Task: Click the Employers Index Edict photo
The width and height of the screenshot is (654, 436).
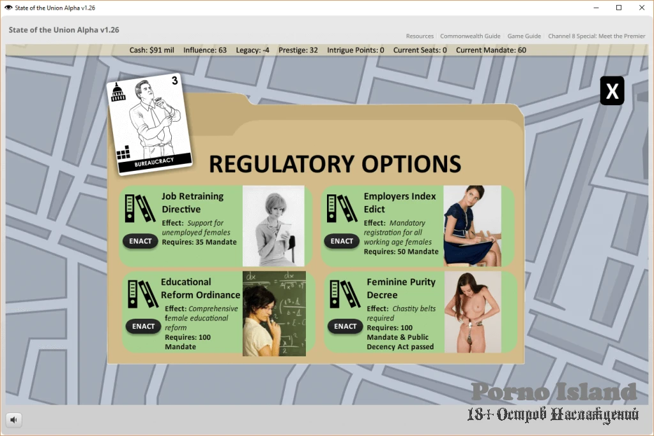Action: (472, 226)
